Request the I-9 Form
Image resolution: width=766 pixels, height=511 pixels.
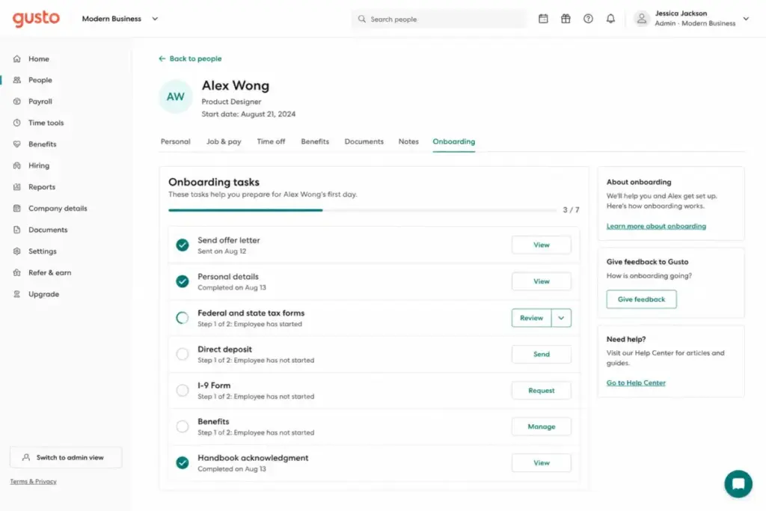(542, 391)
